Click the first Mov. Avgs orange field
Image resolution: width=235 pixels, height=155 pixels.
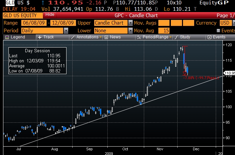coord(164,23)
